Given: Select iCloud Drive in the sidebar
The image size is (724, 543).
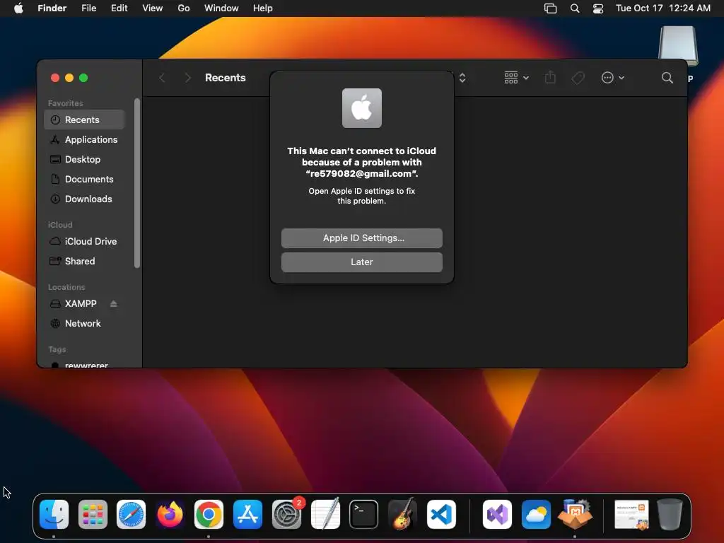Looking at the screenshot, I should [x=85, y=242].
